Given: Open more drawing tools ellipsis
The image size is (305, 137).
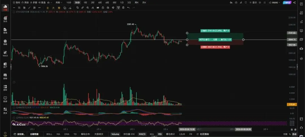Looking at the screenshot, I should (40, 8).
